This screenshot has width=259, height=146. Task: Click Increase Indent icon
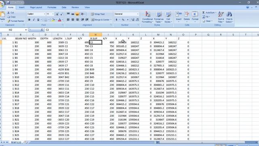pyautogui.click(x=87, y=20)
